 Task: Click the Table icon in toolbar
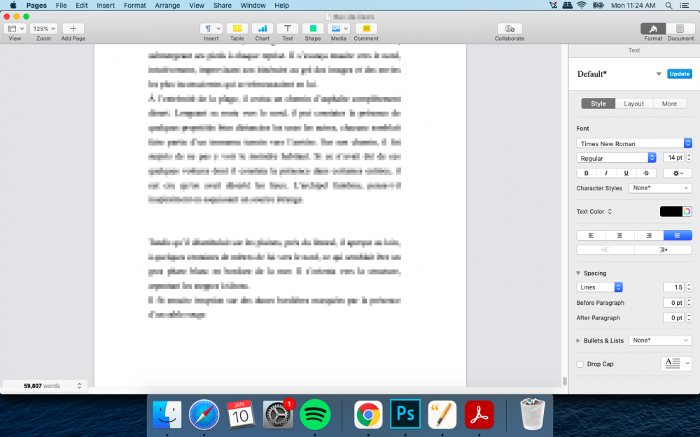237,29
